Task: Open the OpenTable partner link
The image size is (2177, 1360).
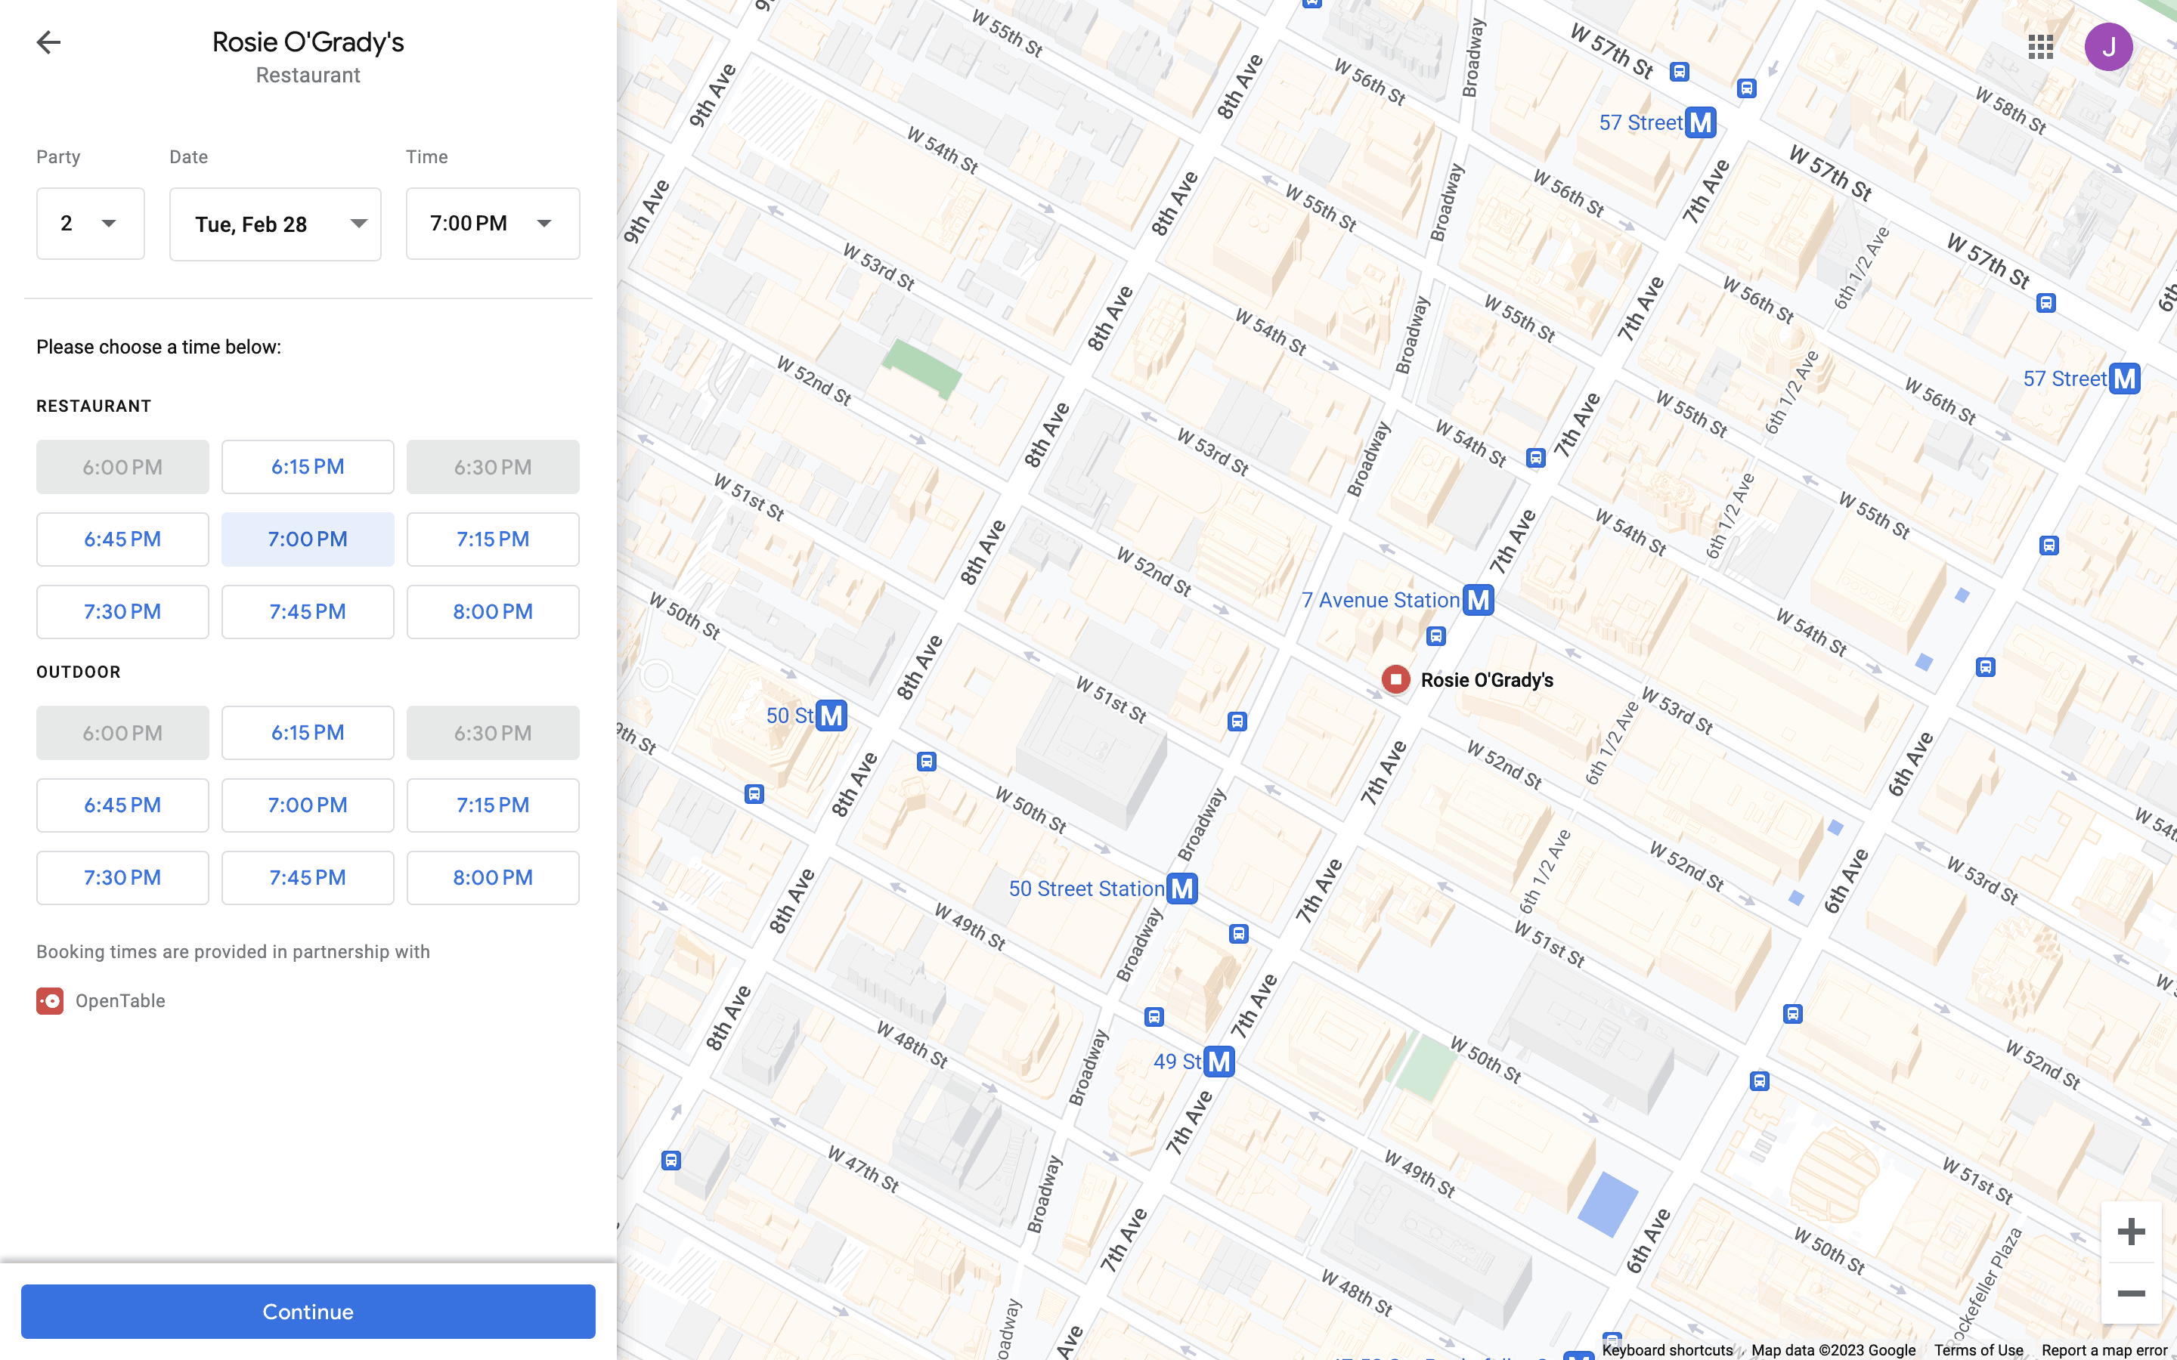Action: pyautogui.click(x=101, y=1000)
